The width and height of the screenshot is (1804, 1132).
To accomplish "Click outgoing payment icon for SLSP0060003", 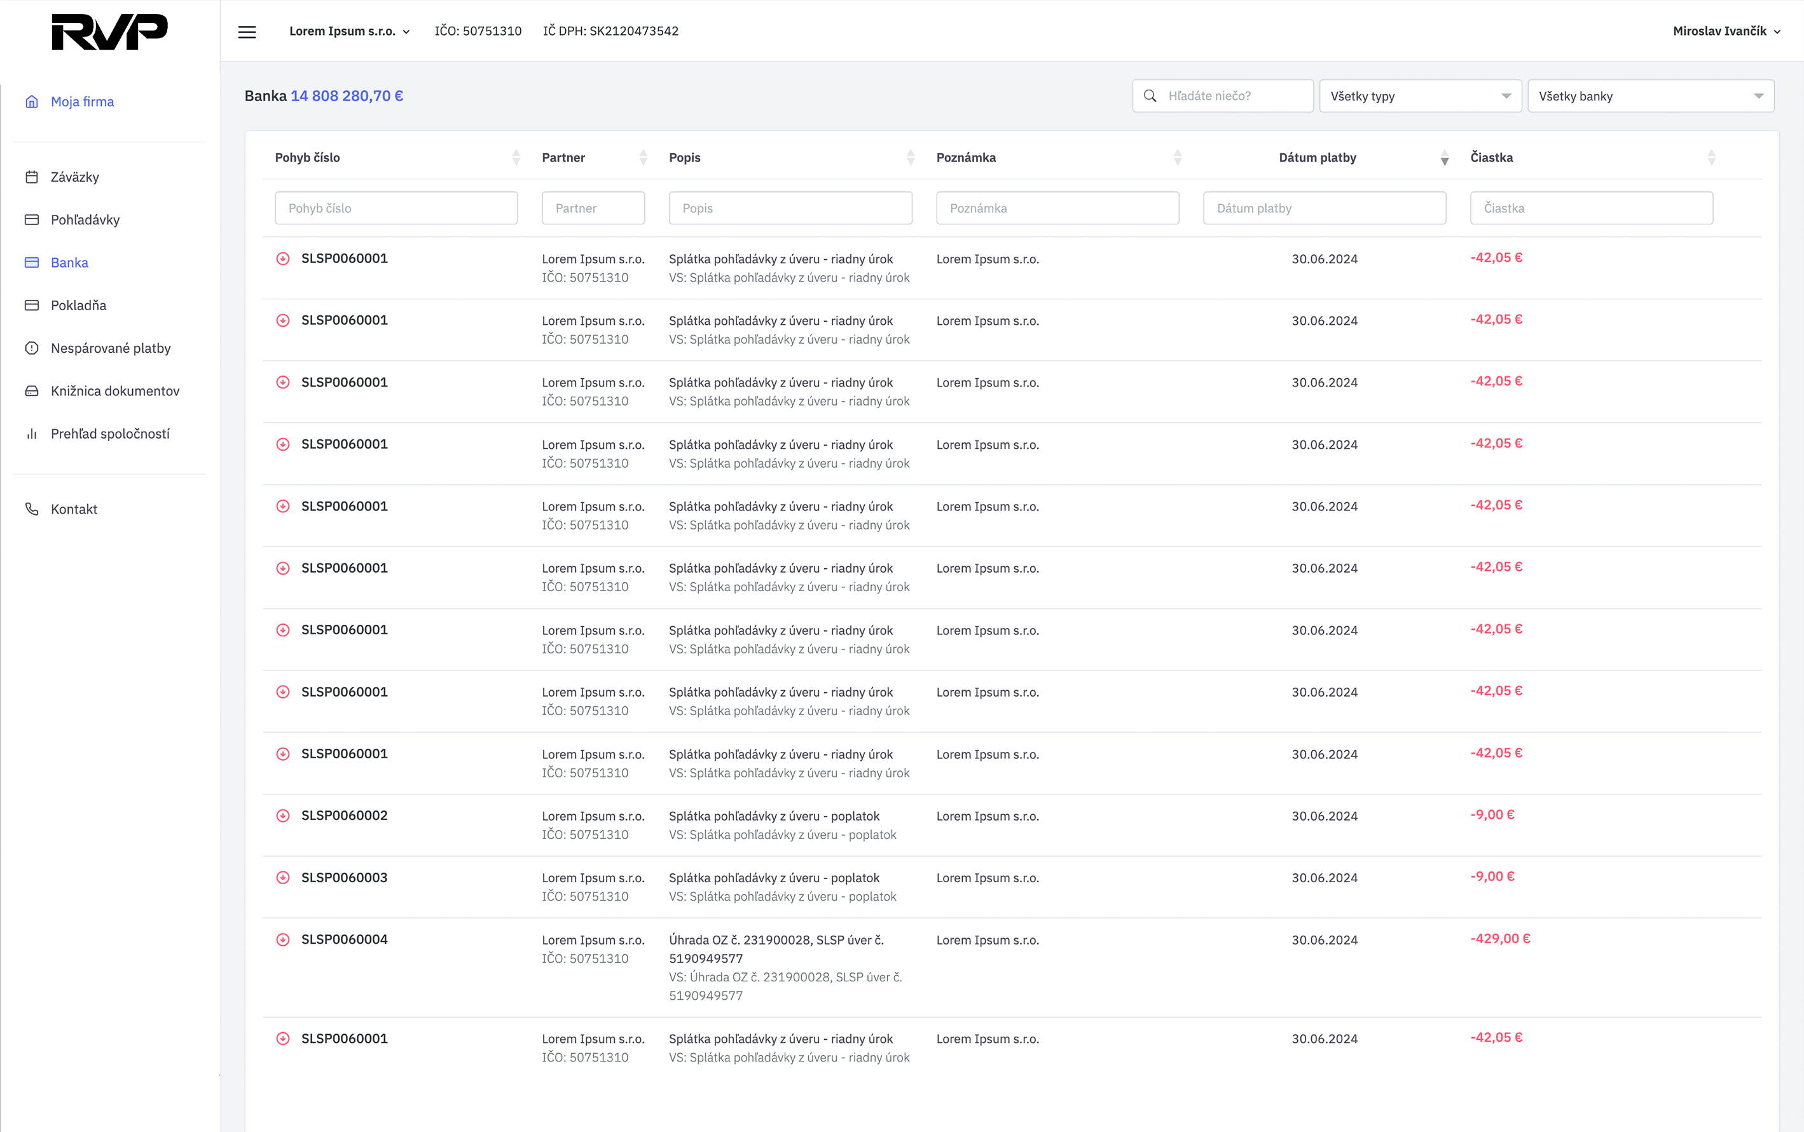I will point(283,878).
